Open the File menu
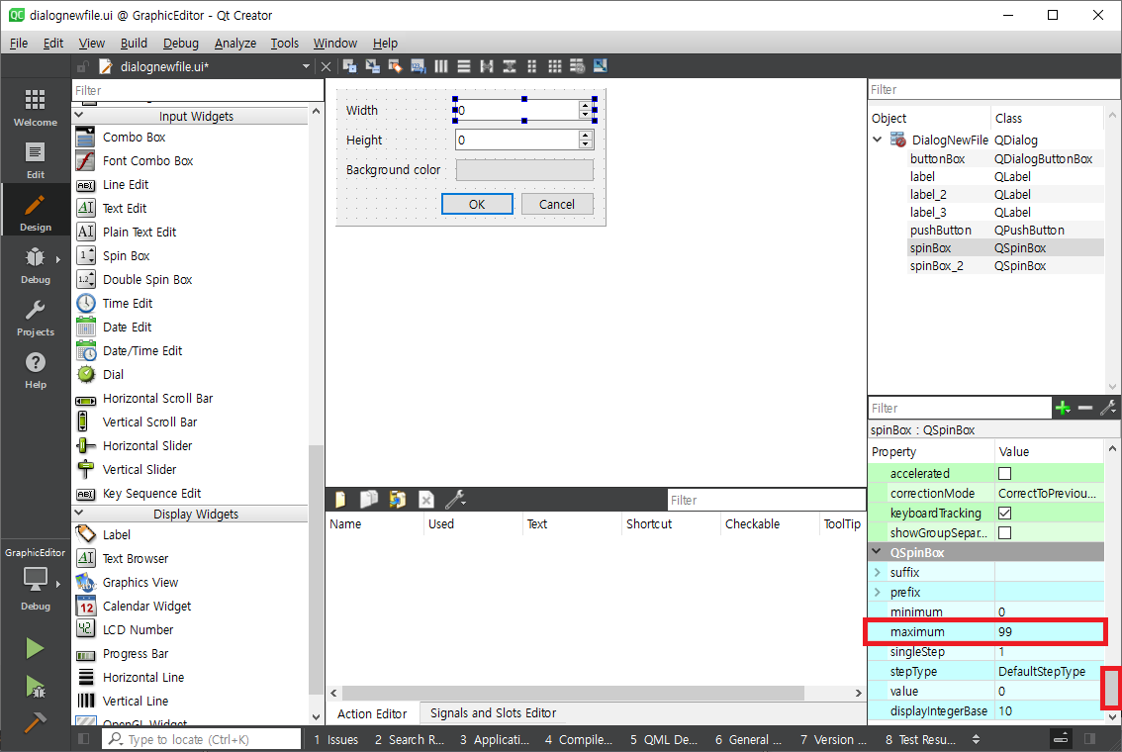Screen dimensions: 1122x752 [19, 43]
